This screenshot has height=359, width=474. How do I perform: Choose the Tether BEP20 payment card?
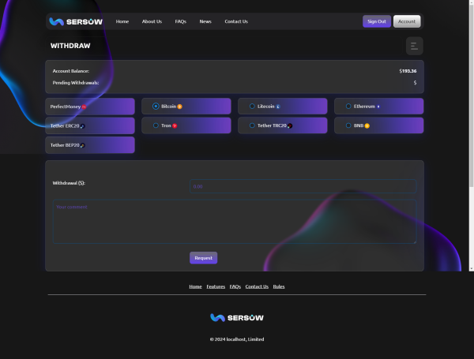pos(90,145)
